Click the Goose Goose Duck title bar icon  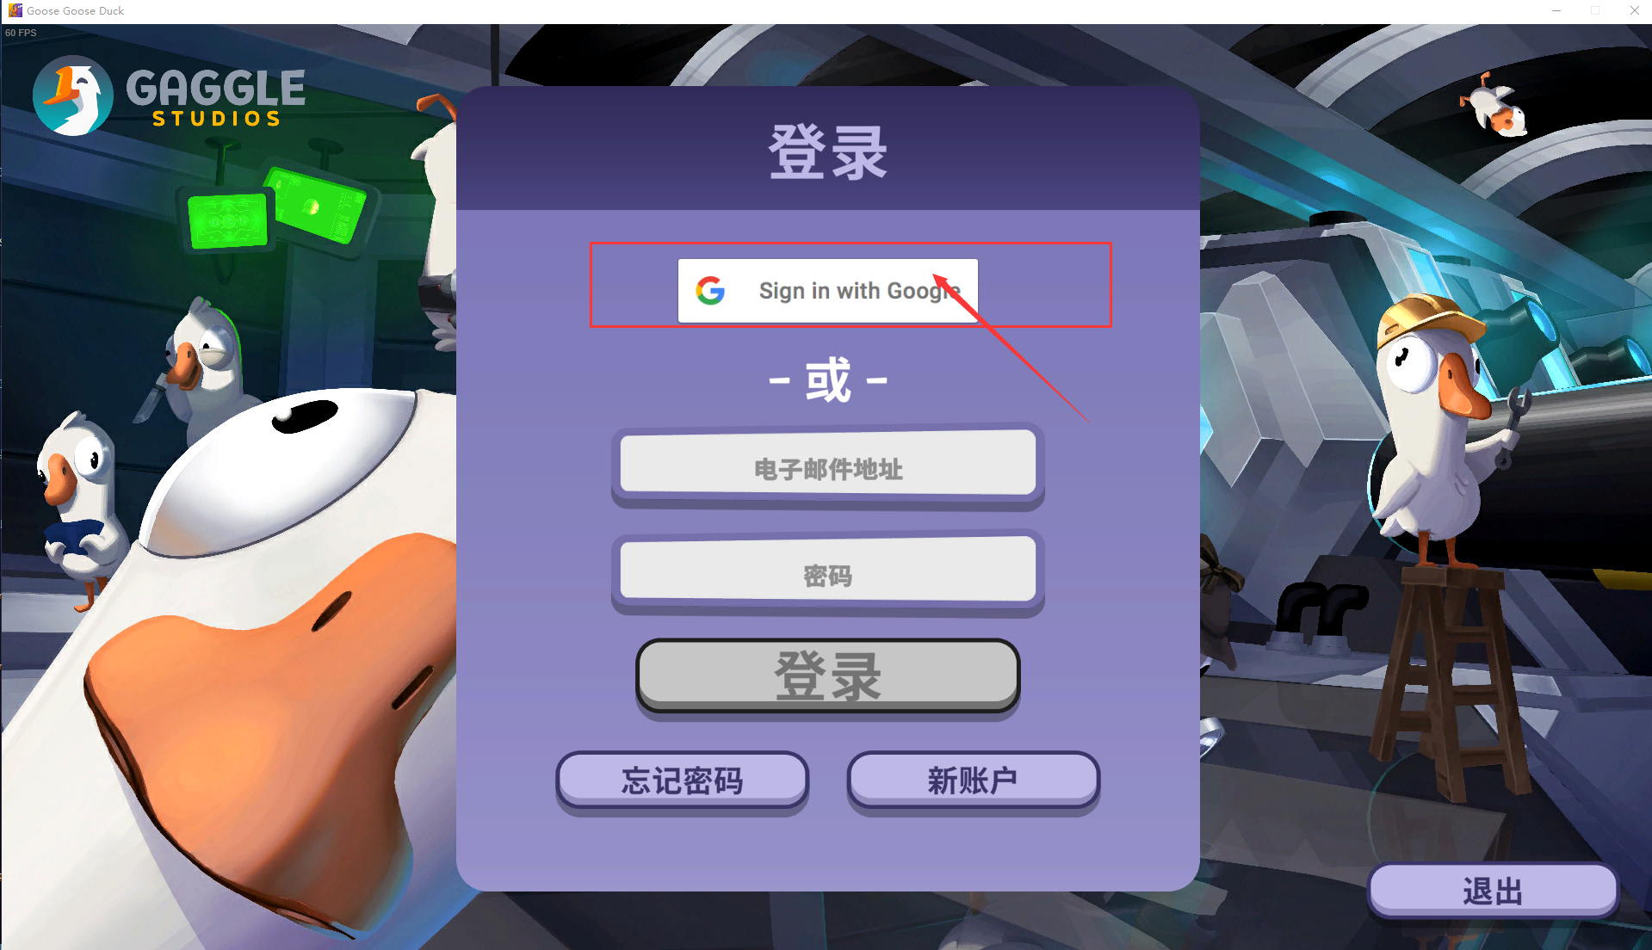[15, 10]
